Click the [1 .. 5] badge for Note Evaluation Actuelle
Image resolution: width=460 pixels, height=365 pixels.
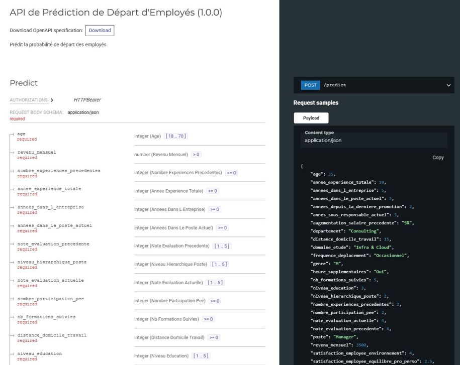215,283
